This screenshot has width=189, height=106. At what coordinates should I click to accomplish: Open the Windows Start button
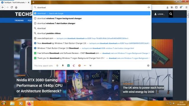pyautogui.click(x=4, y=103)
